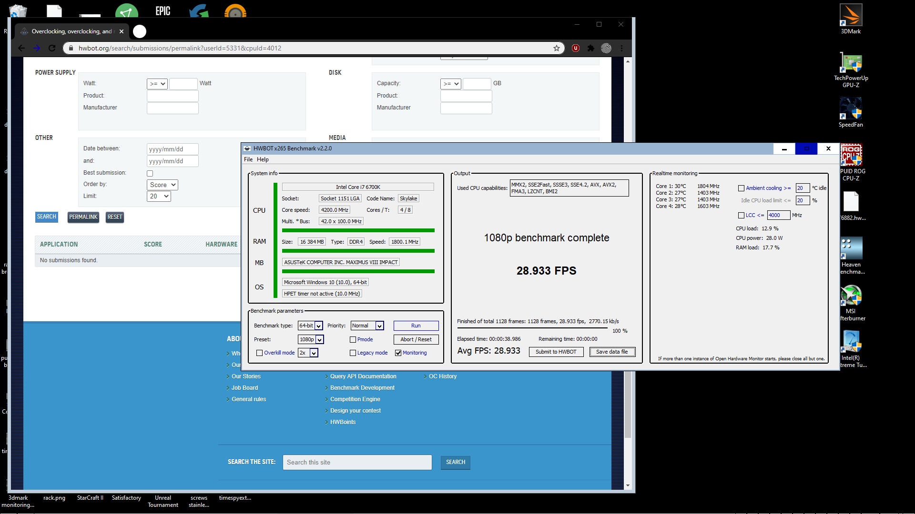Enable Ambient cooling checkbox

[742, 188]
